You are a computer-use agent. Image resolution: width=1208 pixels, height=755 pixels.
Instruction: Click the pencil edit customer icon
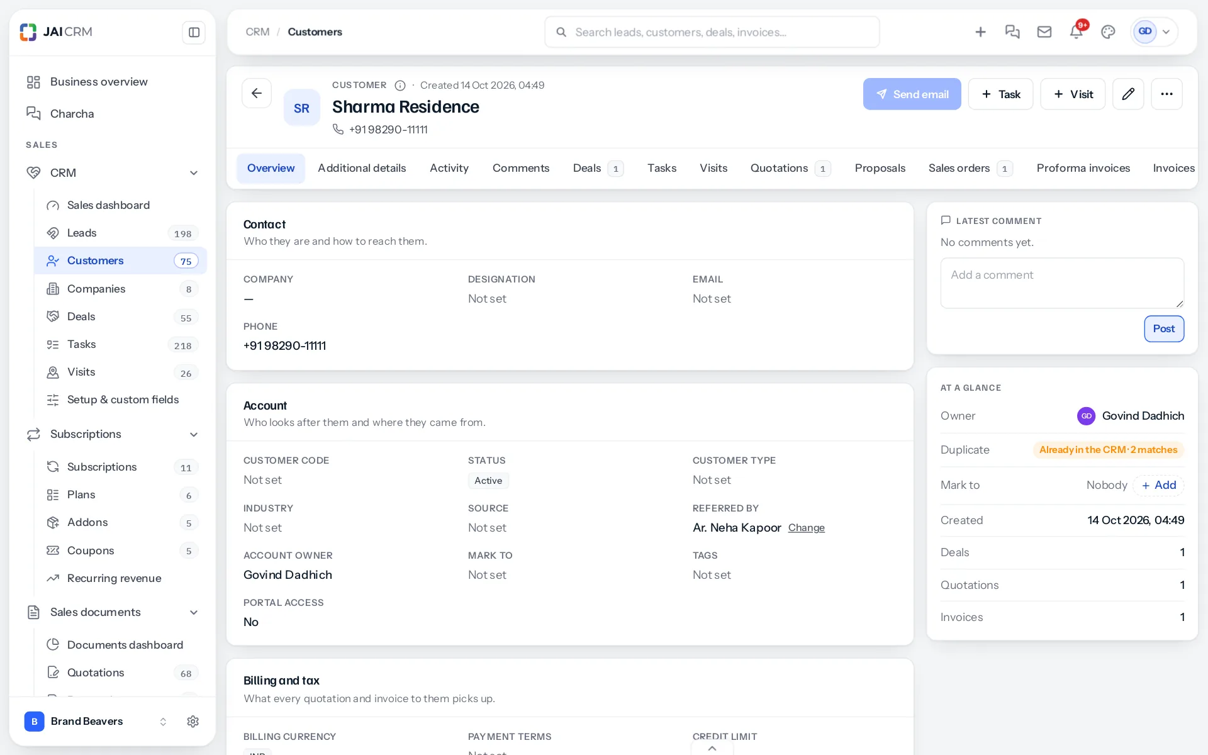point(1128,94)
